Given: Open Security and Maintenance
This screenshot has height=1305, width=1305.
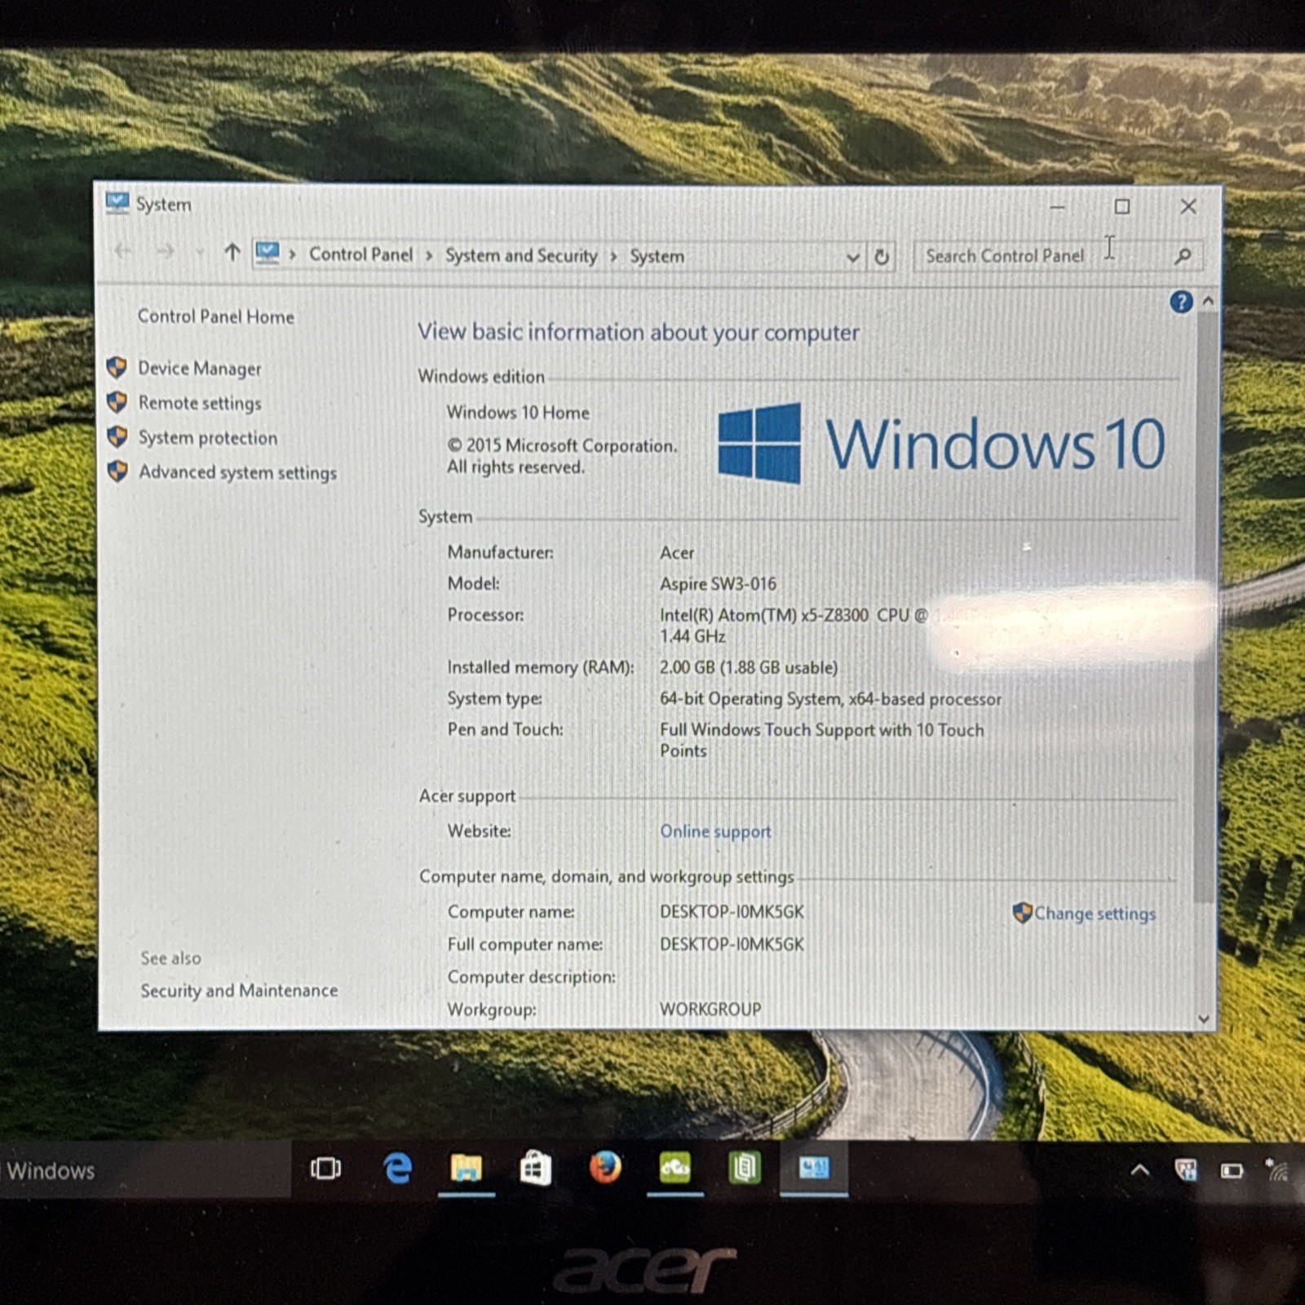Looking at the screenshot, I should pyautogui.click(x=239, y=990).
